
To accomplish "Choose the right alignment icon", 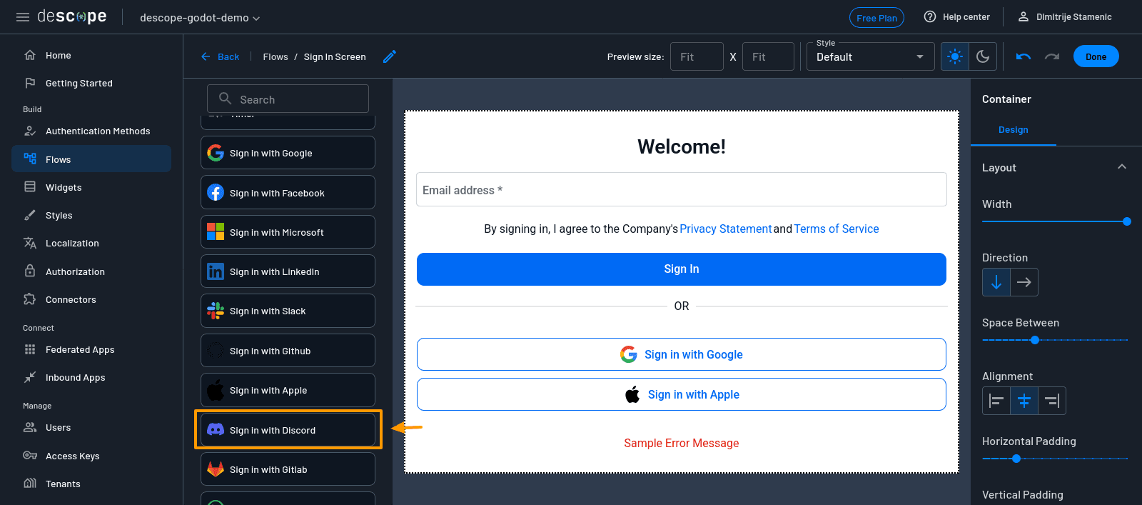I will tap(1051, 401).
